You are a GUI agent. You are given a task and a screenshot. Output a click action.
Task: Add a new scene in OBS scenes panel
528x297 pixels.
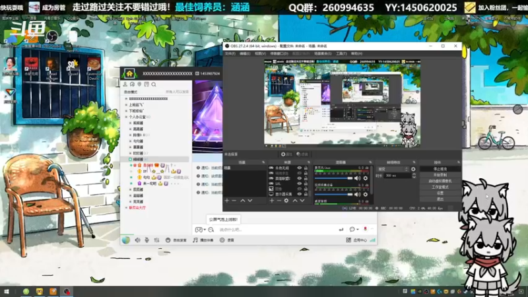point(227,201)
